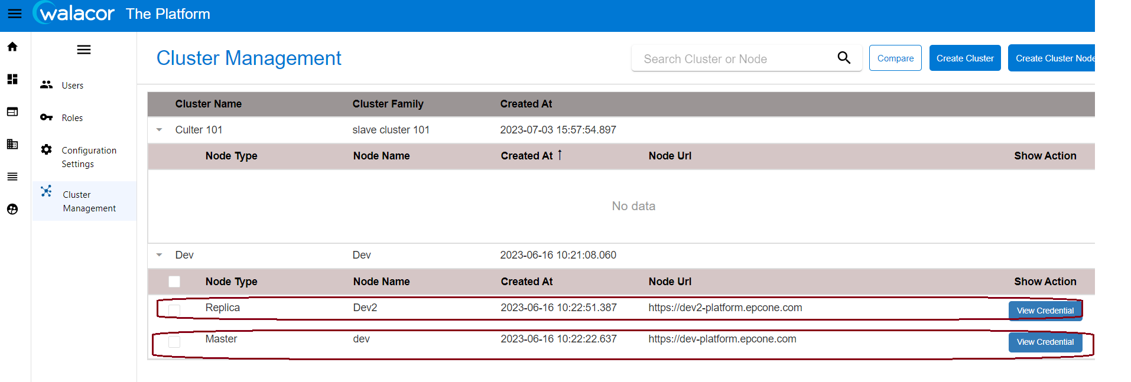Click Create Cluster Node button
The height and width of the screenshot is (382, 1131).
1052,58
